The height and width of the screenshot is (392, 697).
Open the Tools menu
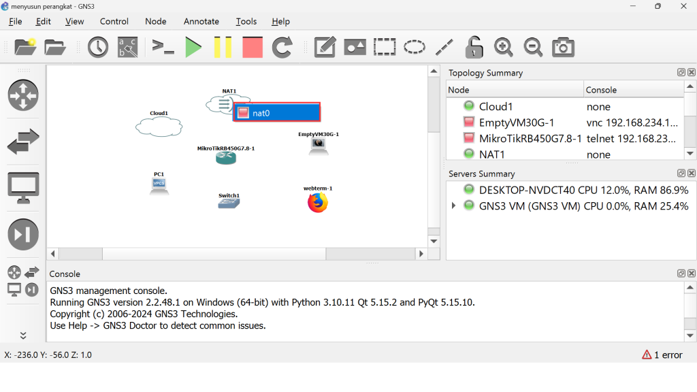coord(246,21)
